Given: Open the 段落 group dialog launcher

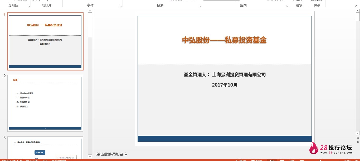Looking at the screenshot, I should click(x=200, y=6).
